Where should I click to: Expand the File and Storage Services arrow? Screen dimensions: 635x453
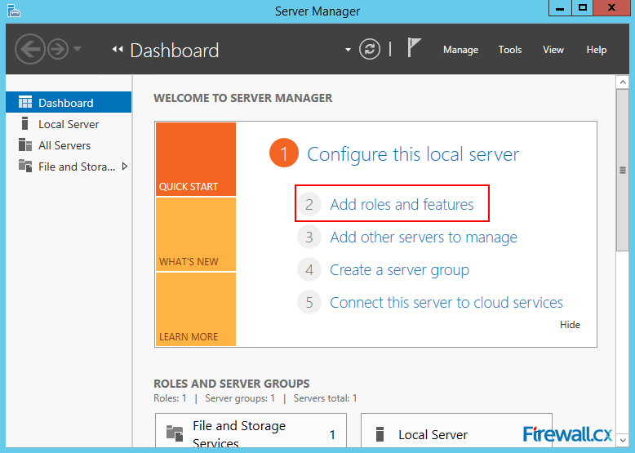coord(124,166)
